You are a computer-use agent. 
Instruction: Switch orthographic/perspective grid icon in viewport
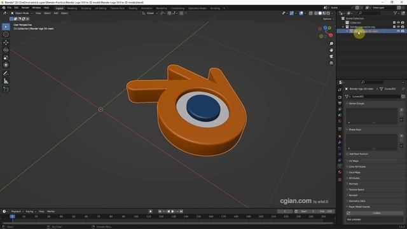[331, 63]
